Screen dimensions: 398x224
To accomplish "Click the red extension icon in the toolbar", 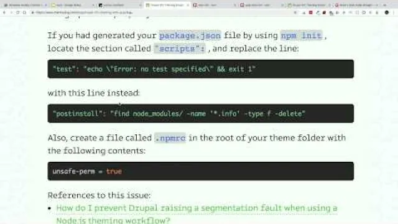I will 311,12.
